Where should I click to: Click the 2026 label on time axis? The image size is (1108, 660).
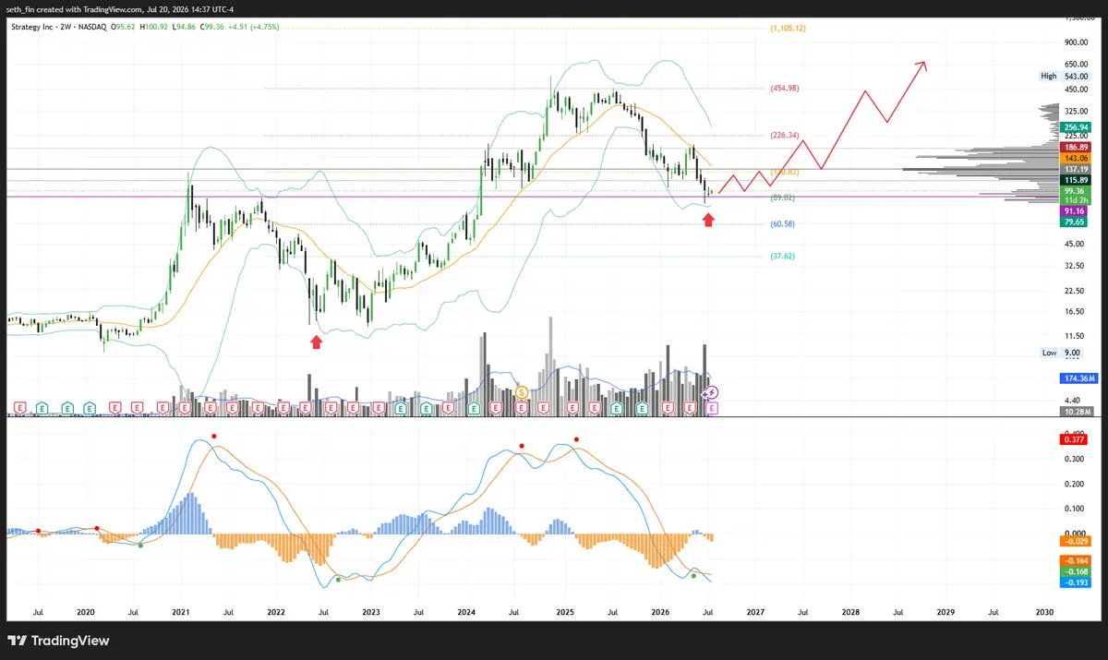660,612
